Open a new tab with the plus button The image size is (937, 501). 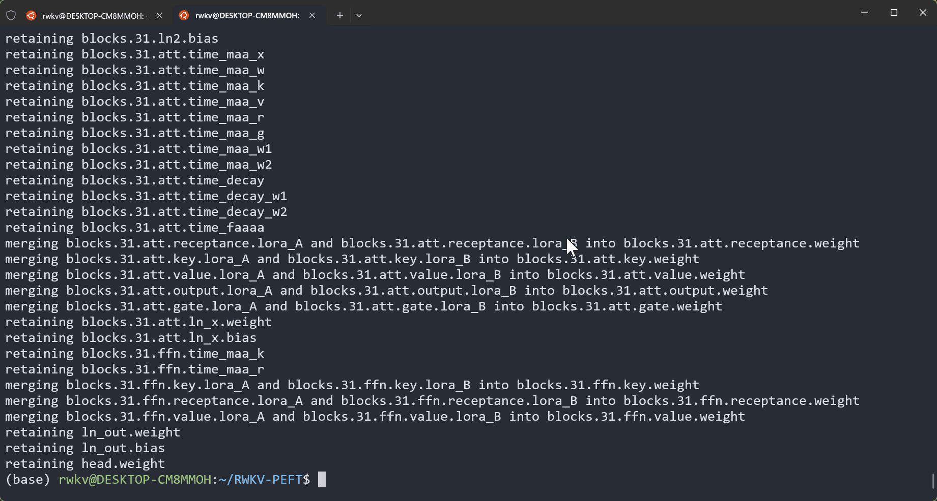click(x=339, y=15)
